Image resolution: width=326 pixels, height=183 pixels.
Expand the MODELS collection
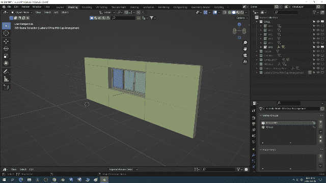257,64
